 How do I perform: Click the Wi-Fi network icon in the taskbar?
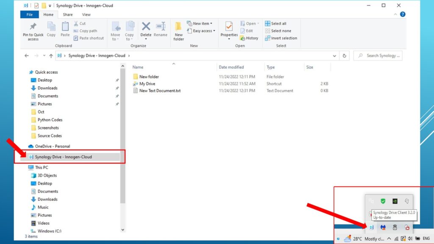[x=396, y=238]
